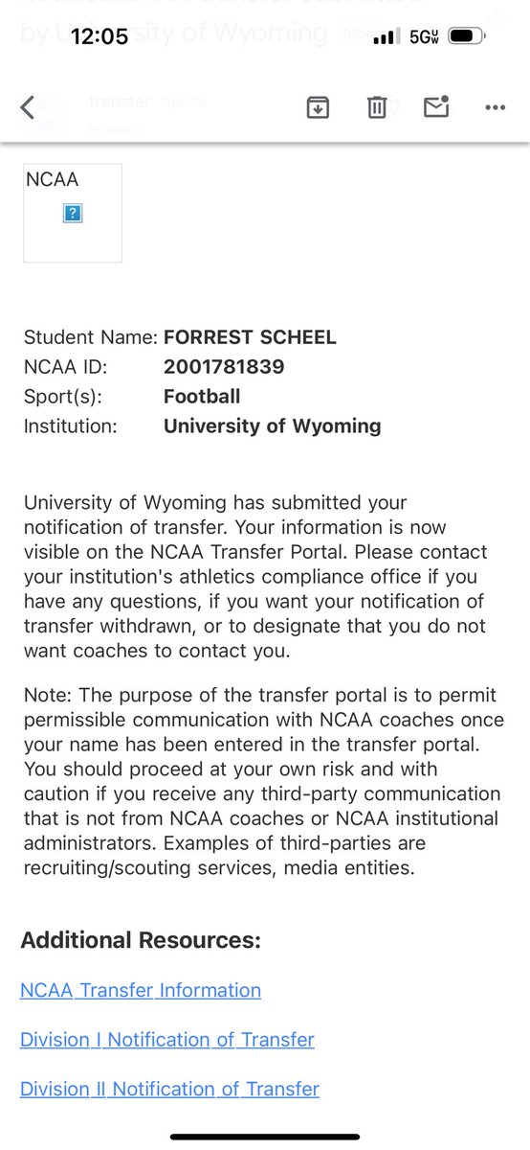This screenshot has height=1150, width=530.
Task: Tap the faded Inbox label tag
Action: 359,35
